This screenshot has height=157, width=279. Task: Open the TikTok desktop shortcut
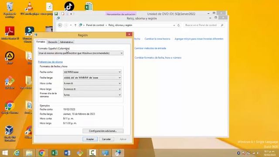click(69, 6)
